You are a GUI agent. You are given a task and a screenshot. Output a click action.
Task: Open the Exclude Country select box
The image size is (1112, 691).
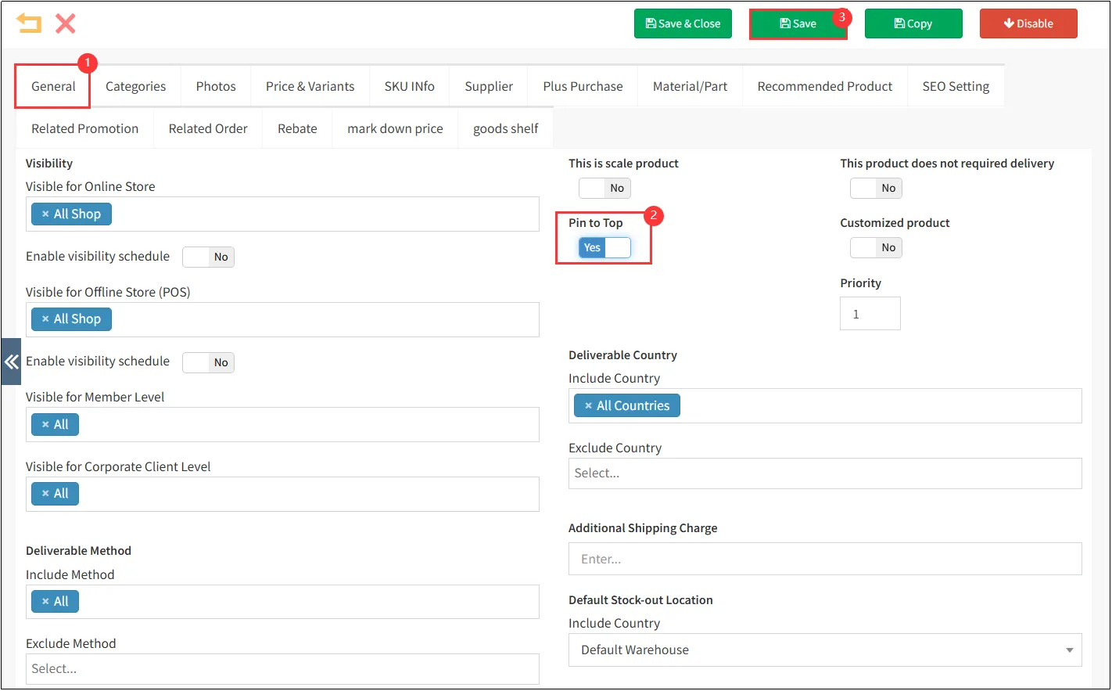point(824,473)
